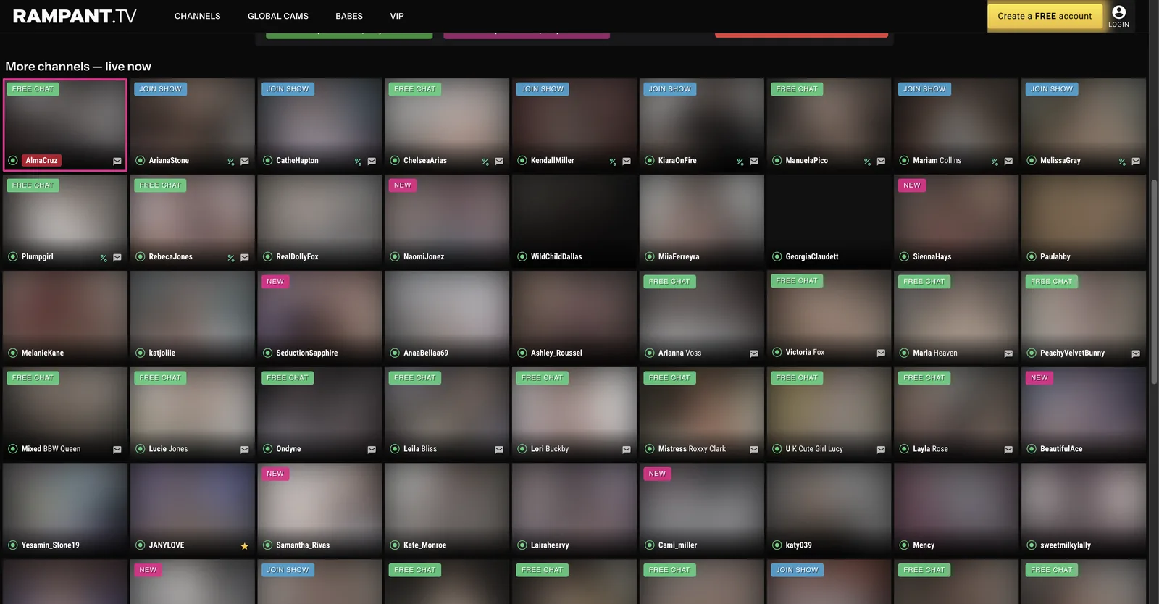Open the VIP menu item
Screen dimensions: 1159x604
pyautogui.click(x=397, y=16)
